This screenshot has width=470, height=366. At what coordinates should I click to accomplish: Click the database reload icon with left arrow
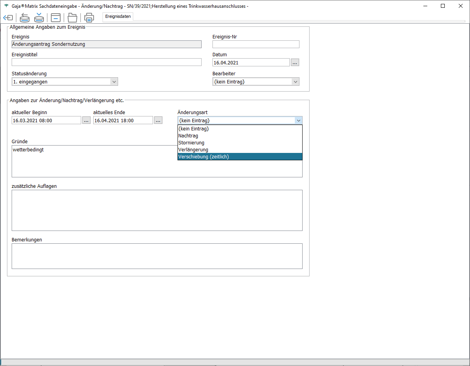click(x=25, y=18)
